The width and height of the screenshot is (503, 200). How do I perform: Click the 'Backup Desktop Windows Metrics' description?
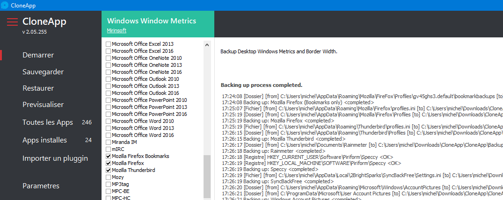[279, 51]
